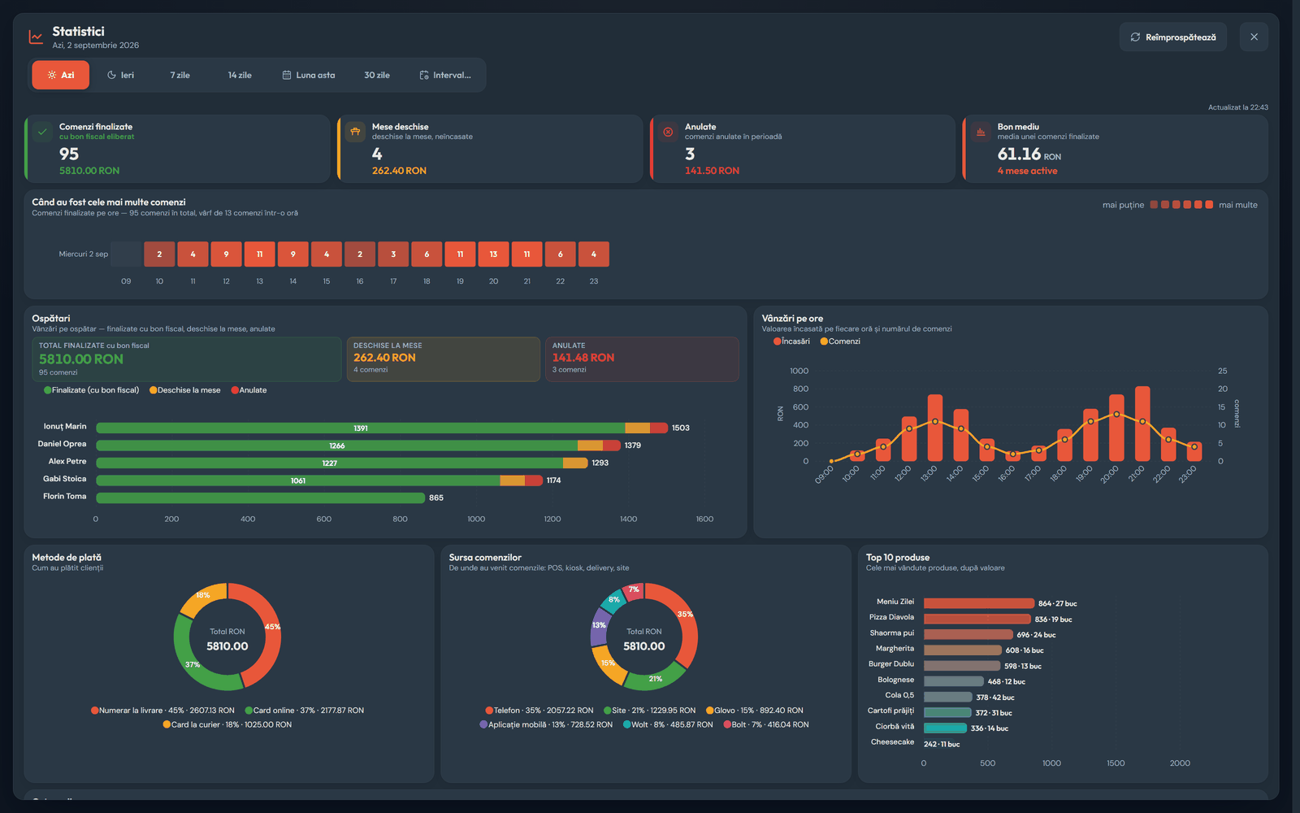Click the Cola 0,5 product bar
1300x813 pixels.
[x=948, y=697]
